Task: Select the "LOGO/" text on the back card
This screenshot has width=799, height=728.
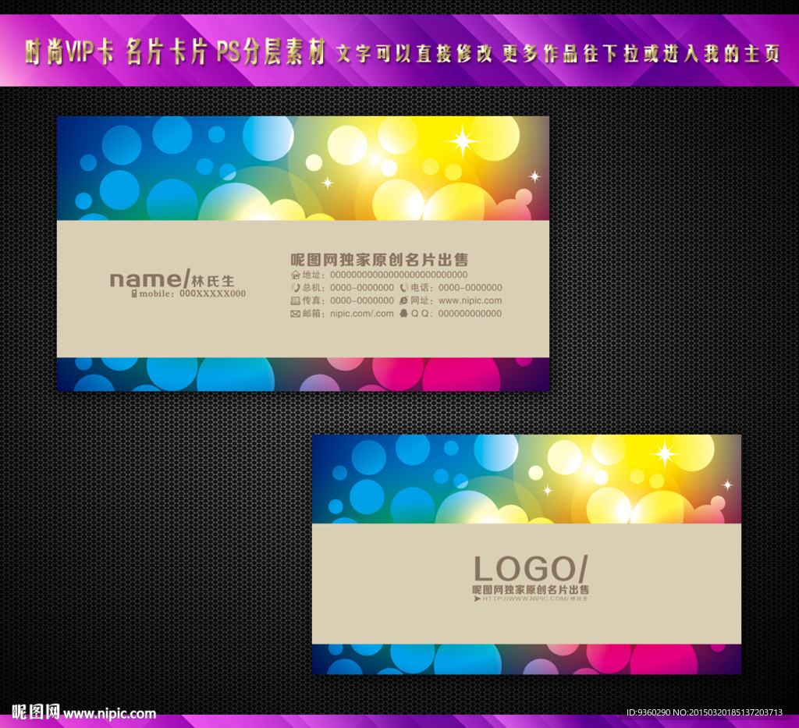Action: (x=531, y=569)
